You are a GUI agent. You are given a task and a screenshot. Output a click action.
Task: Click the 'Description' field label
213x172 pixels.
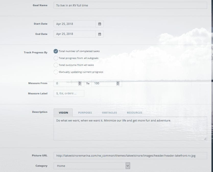[x=40, y=112]
